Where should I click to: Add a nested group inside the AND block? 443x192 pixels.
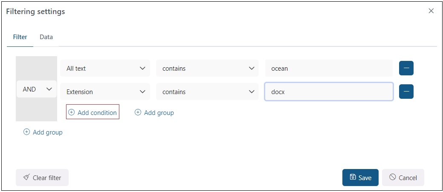pyautogui.click(x=154, y=112)
